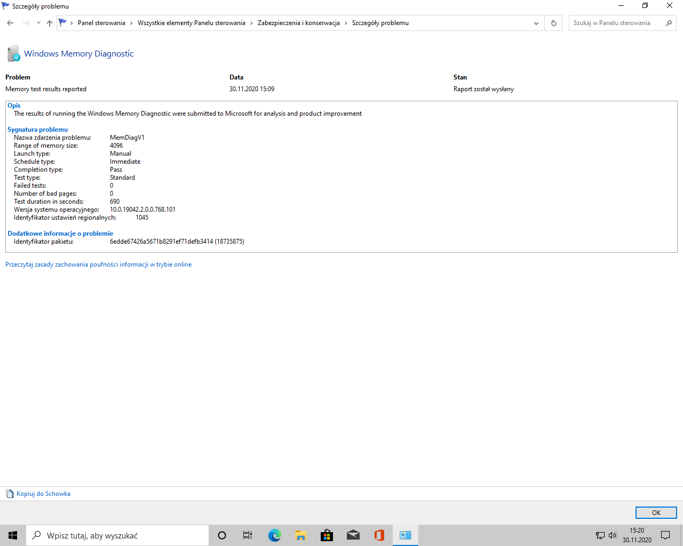Expand chevron after Zabezpieczenia i konserwacja
683x546 pixels.
pyautogui.click(x=346, y=23)
